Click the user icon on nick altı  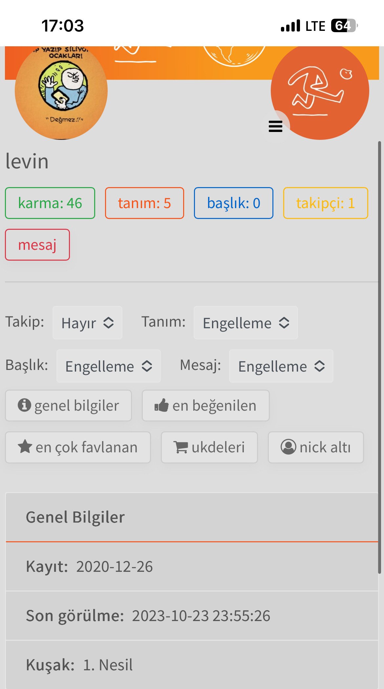pos(288,447)
